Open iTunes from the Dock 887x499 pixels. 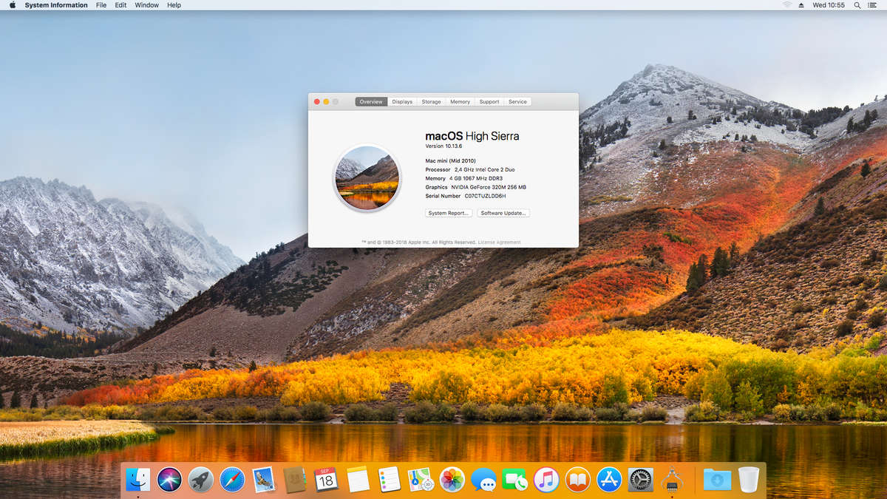tap(545, 479)
